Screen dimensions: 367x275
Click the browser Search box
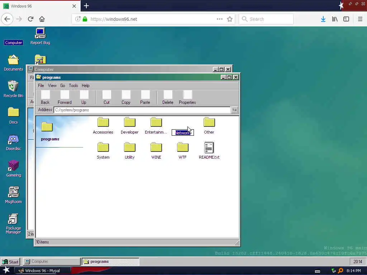tap(266, 19)
